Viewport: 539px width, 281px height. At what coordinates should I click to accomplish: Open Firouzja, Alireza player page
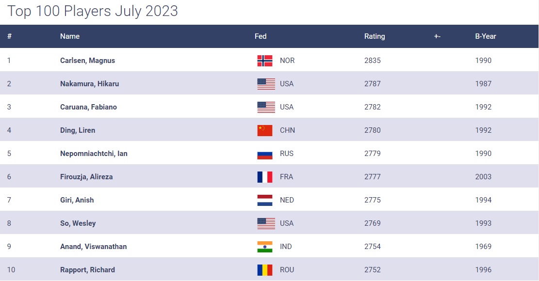pyautogui.click(x=86, y=177)
